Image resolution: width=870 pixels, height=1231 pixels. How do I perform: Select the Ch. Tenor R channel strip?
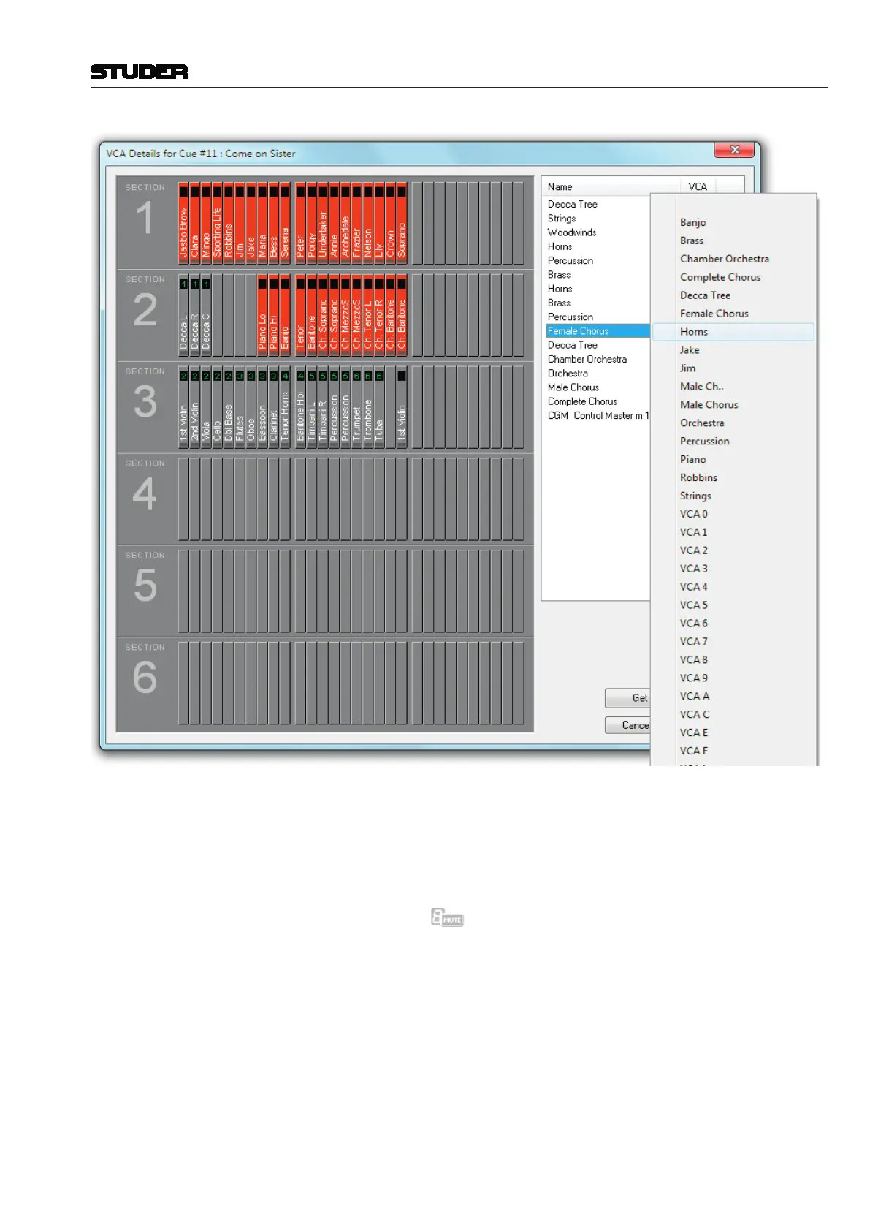[379, 315]
